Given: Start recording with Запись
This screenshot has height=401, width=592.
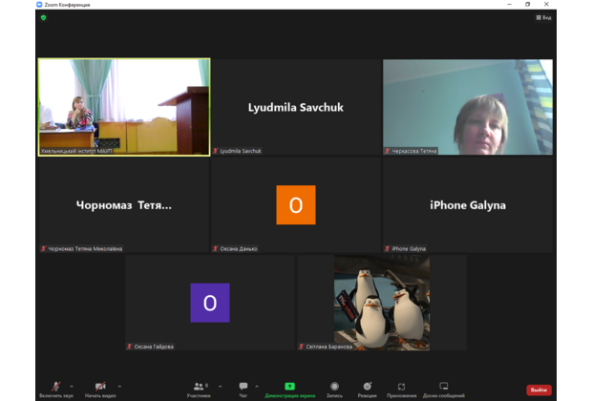Looking at the screenshot, I should (334, 388).
